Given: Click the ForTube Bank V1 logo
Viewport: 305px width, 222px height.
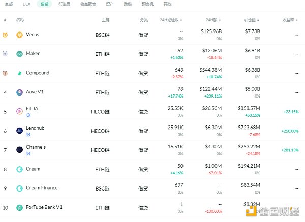Looking at the screenshot, I should point(19,208).
